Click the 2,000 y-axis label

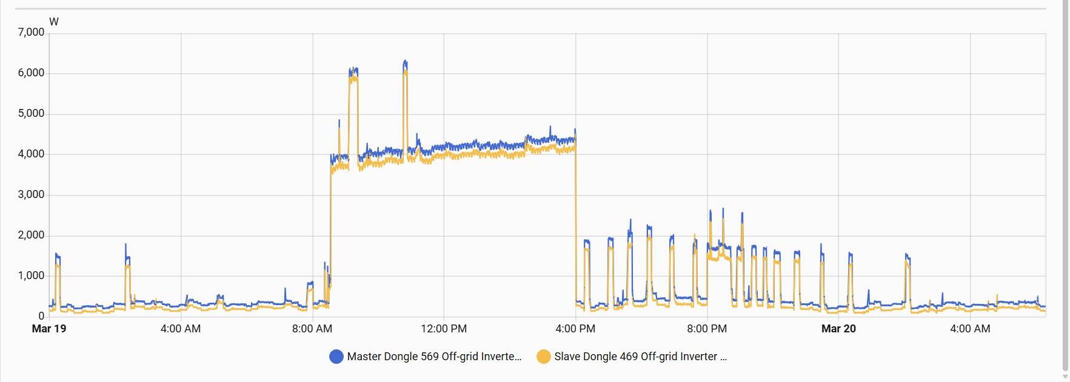coord(32,235)
